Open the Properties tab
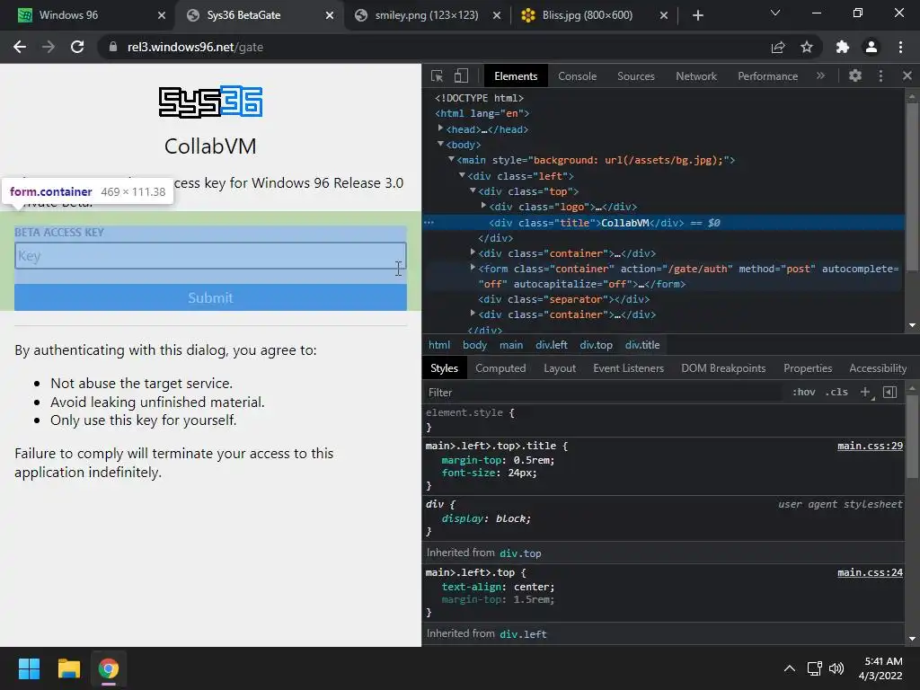 click(x=808, y=367)
